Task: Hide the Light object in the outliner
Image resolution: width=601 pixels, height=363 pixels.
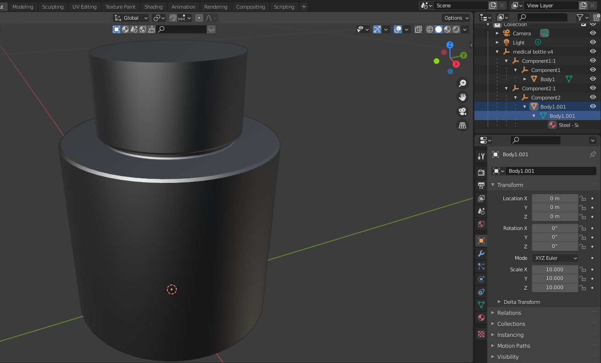Action: pos(593,42)
